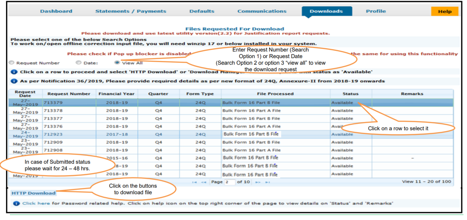Switch to the Dashboard tab
This screenshot has width=467, height=220.
click(56, 11)
